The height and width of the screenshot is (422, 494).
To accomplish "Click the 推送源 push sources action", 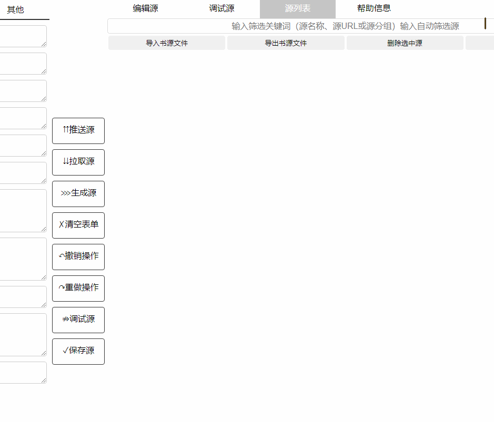I will (78, 131).
